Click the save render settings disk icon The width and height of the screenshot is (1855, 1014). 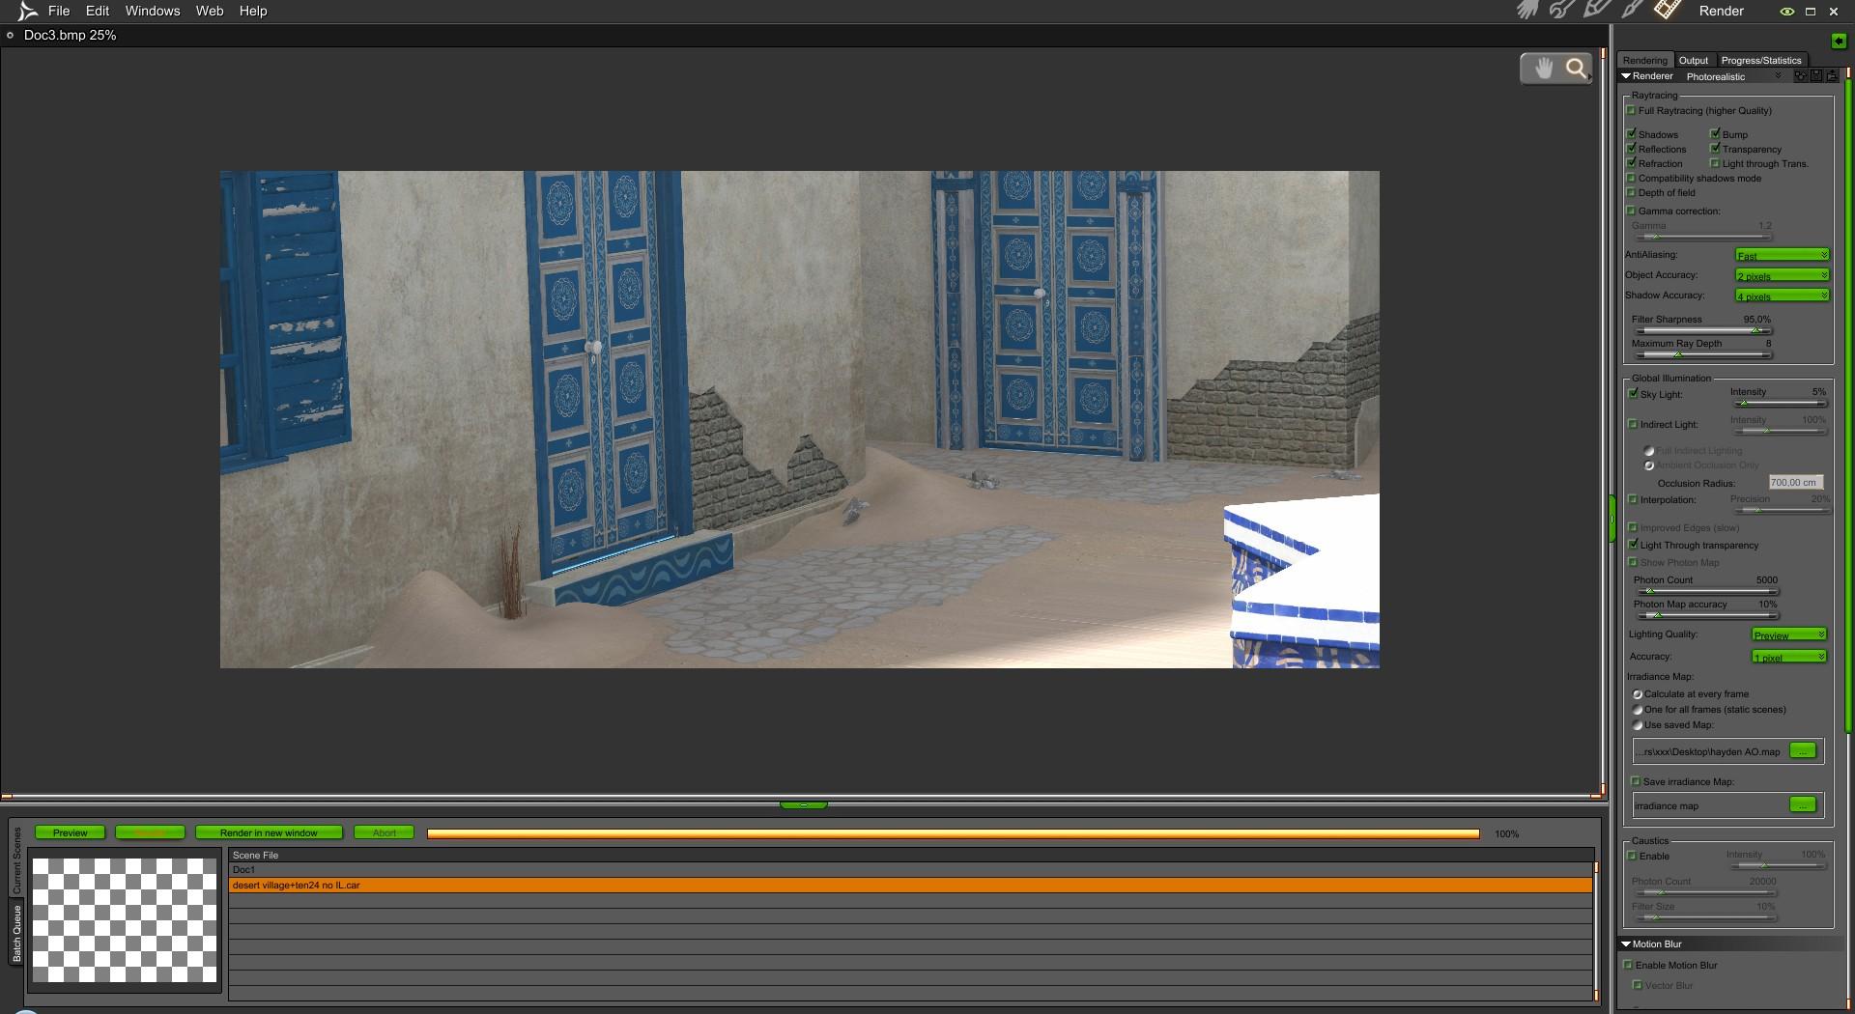(x=1816, y=75)
